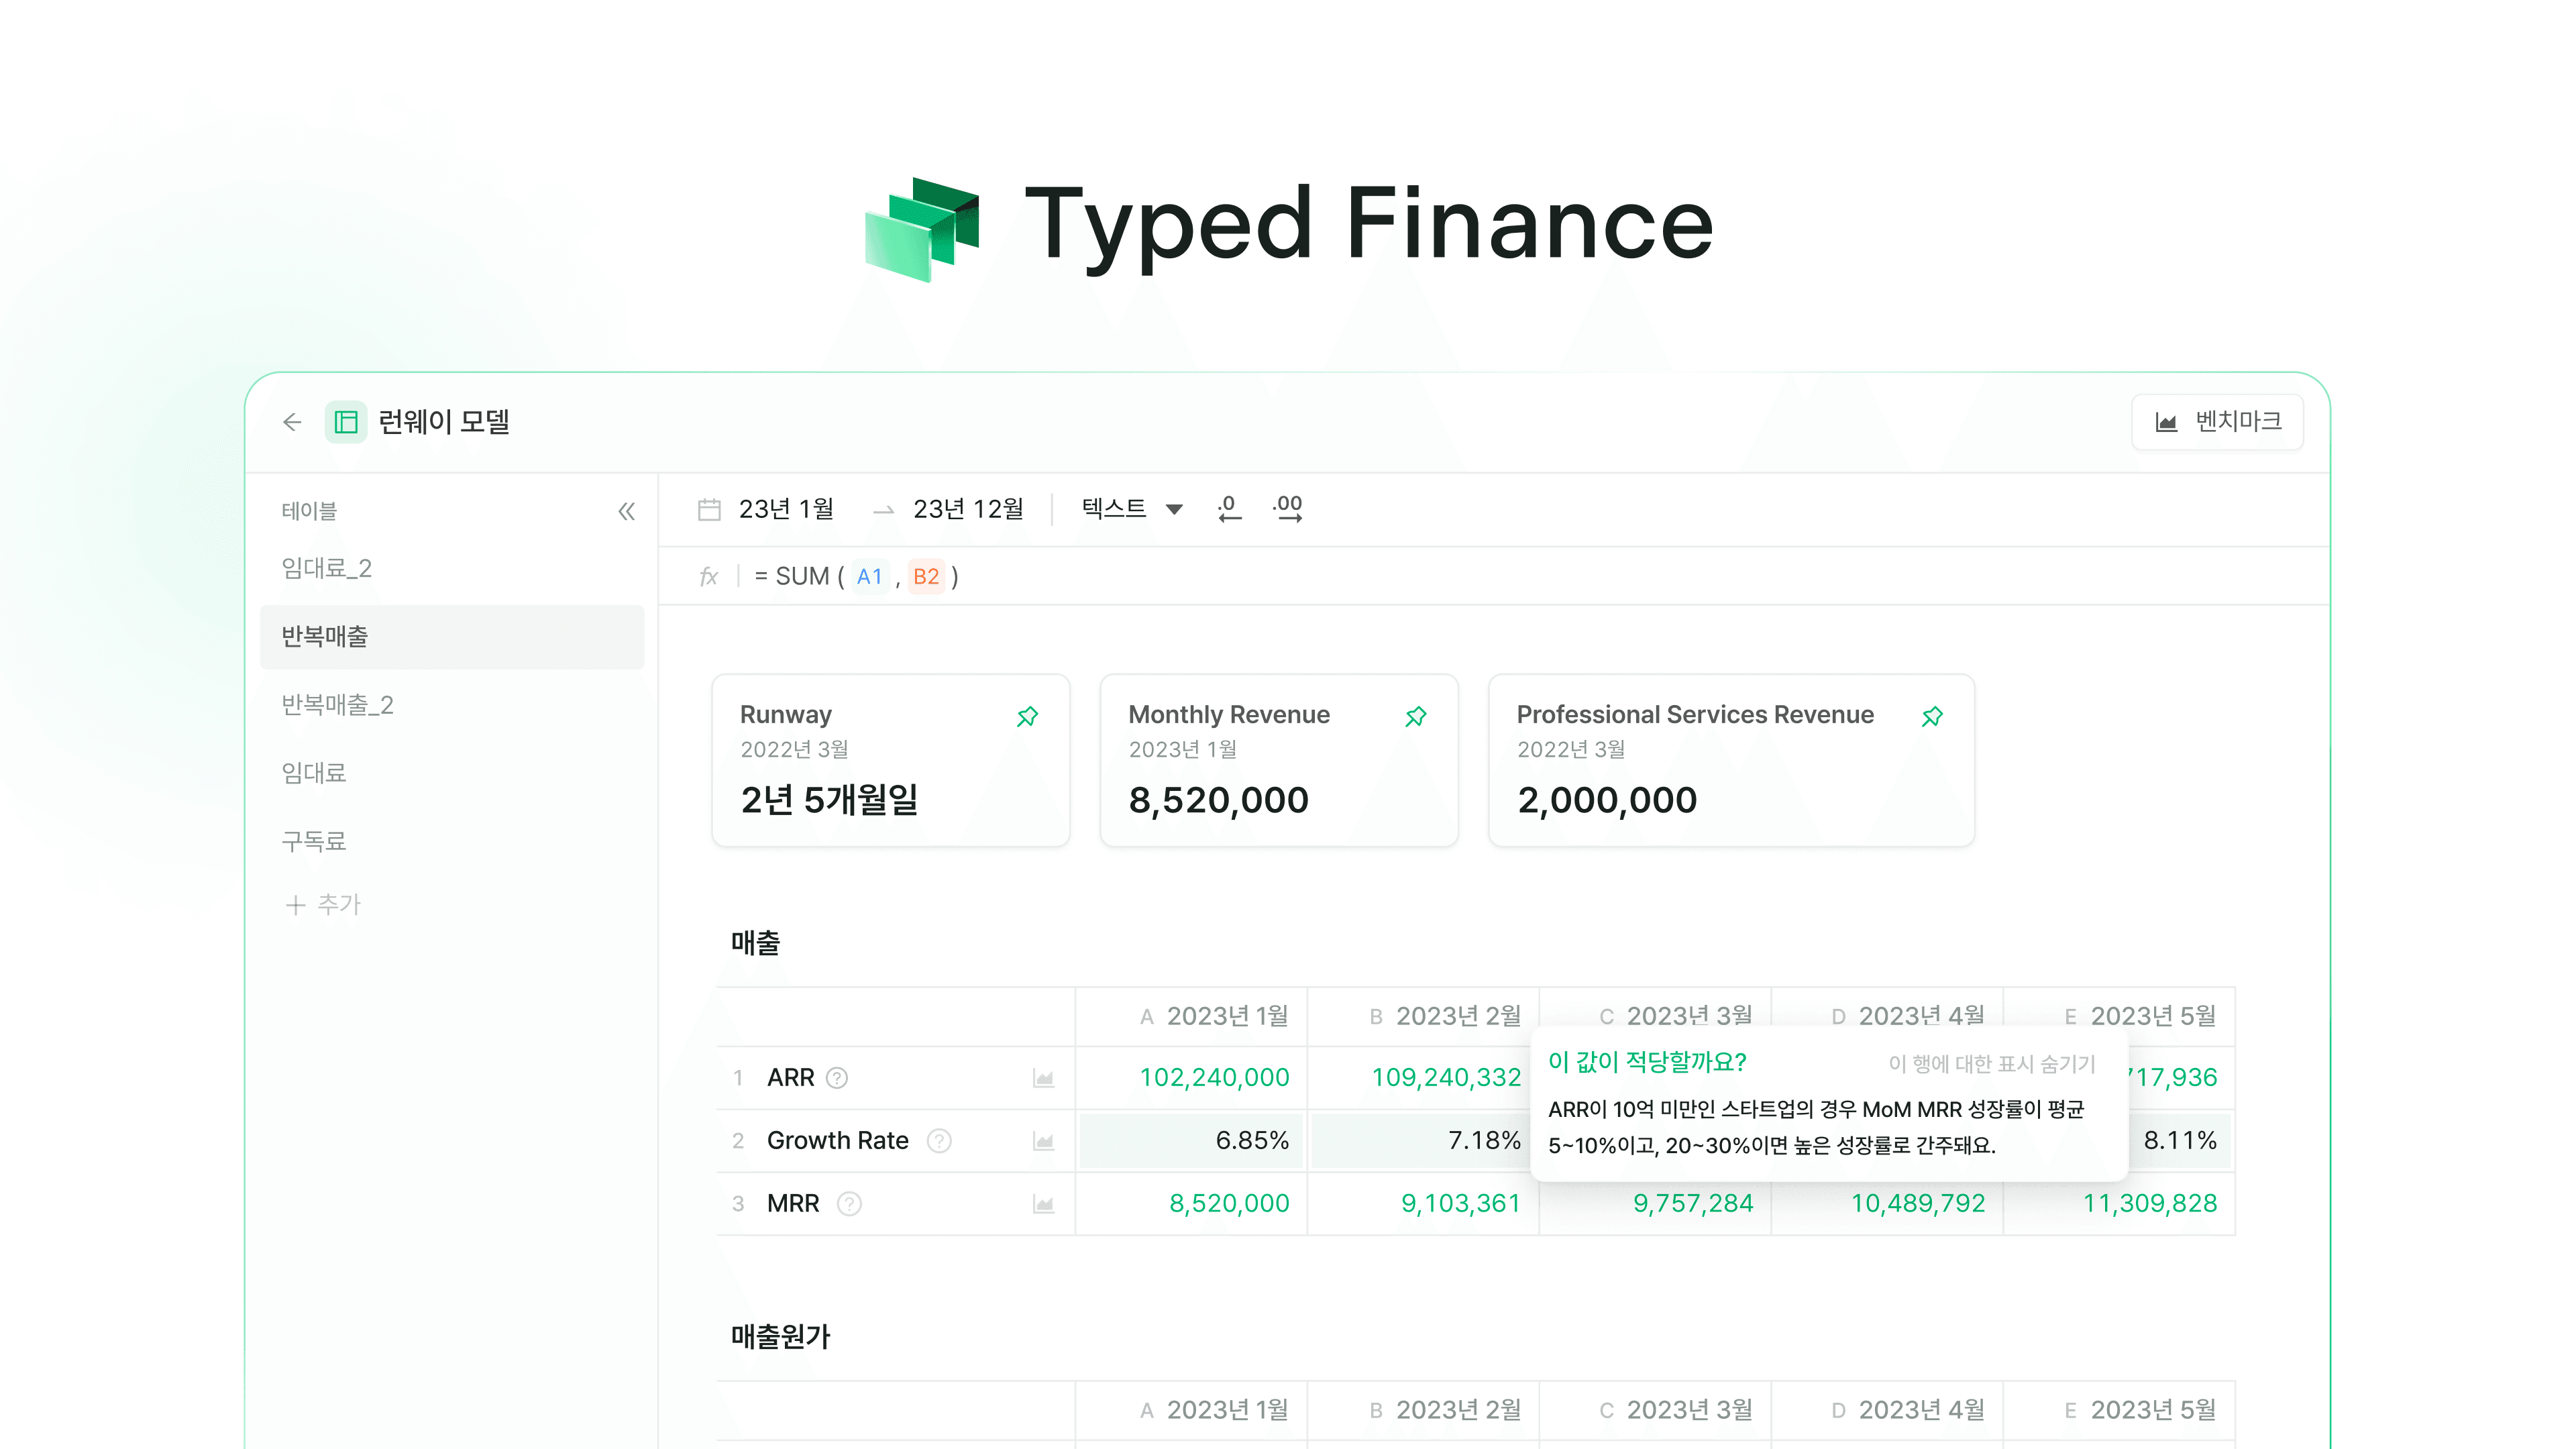
Task: Select column E 2023년 5월 header in 매출
Action: pos(2119,1017)
